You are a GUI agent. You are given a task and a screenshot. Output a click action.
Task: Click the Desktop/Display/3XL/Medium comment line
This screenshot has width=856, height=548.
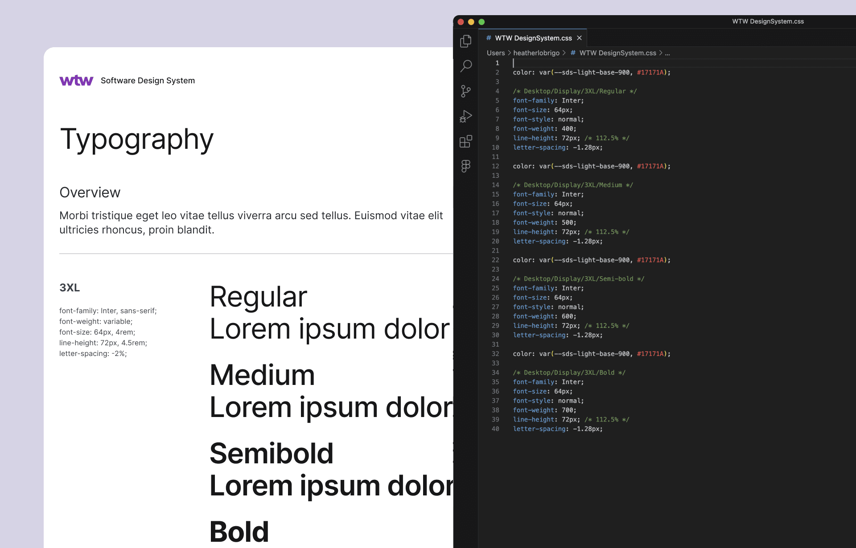(573, 185)
